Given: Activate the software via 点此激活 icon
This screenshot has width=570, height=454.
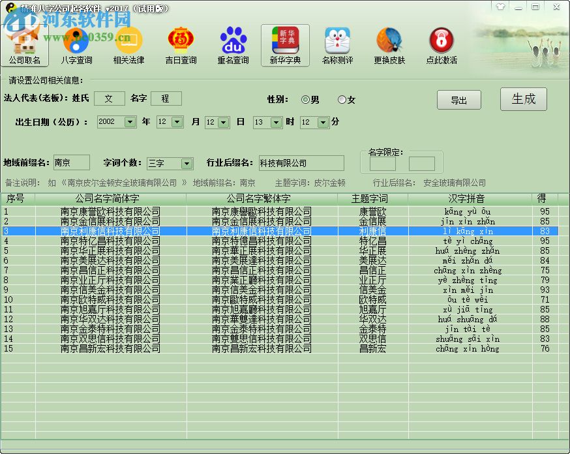Looking at the screenshot, I should (442, 46).
